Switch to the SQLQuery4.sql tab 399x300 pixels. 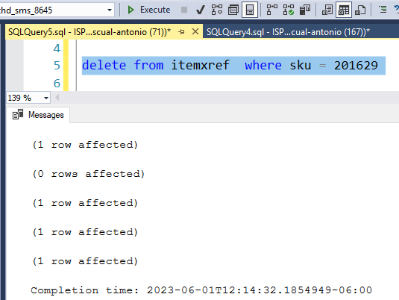coord(288,32)
